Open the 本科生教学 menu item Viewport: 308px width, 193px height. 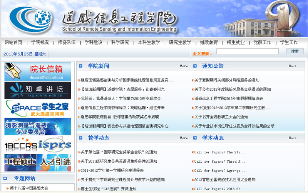click(x=149, y=42)
